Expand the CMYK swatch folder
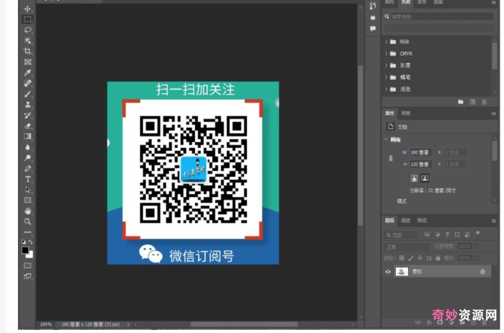The image size is (504, 333). 386,54
